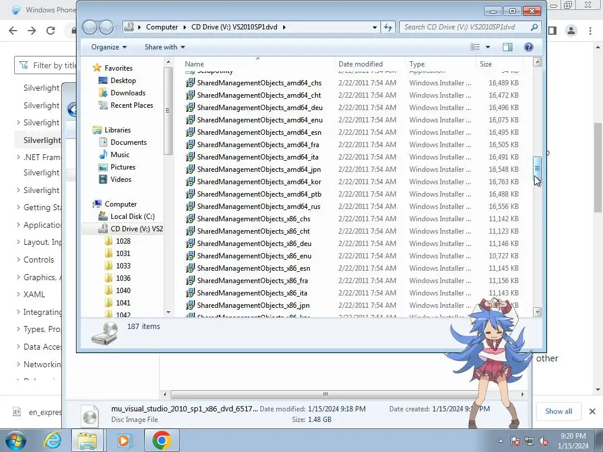The width and height of the screenshot is (603, 452).
Task: Expand the Controls entry in the docs sidebar
Action: 18,260
